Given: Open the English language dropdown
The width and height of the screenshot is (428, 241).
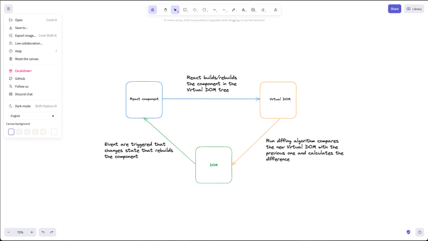Looking at the screenshot, I should pos(32,115).
